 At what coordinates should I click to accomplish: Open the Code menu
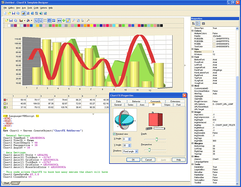click(36, 8)
